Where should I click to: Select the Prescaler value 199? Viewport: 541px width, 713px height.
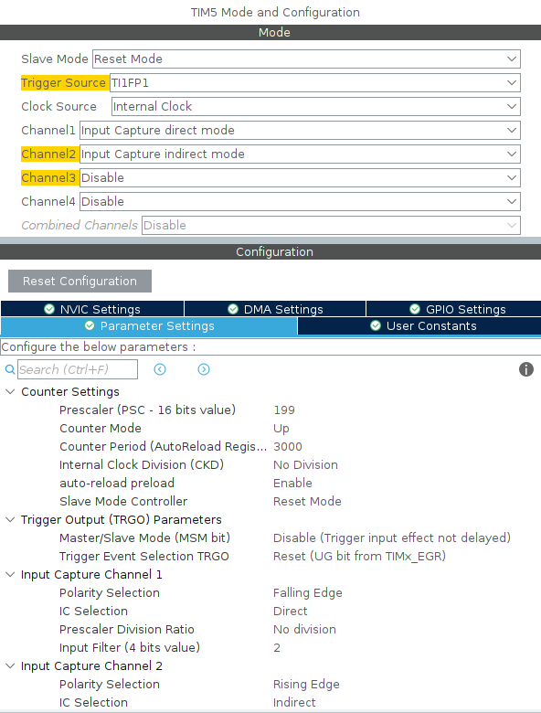284,410
